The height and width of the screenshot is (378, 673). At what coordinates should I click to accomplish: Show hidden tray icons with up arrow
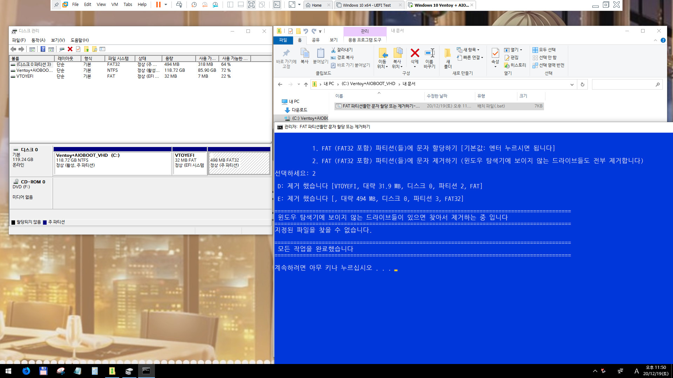[x=595, y=371]
